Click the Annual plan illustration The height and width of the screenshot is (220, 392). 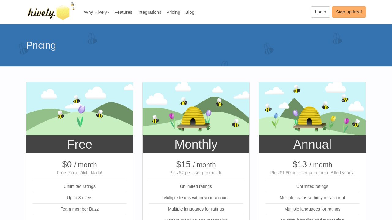pos(312,109)
